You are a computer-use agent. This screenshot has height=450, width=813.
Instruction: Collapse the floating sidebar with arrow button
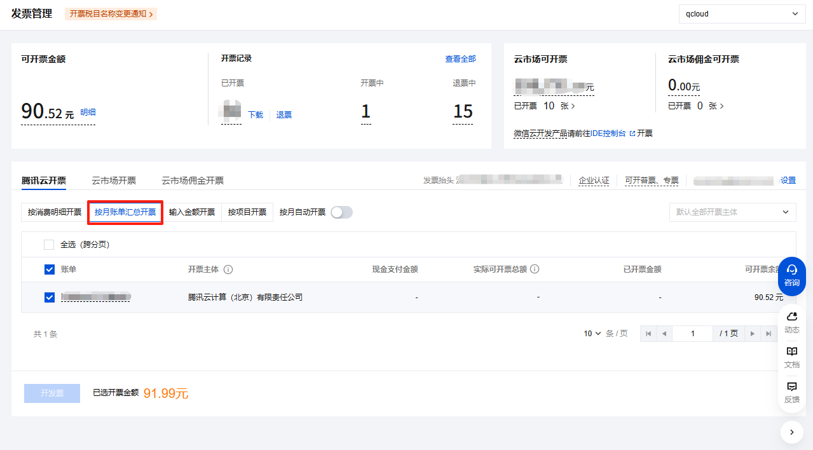[791, 432]
